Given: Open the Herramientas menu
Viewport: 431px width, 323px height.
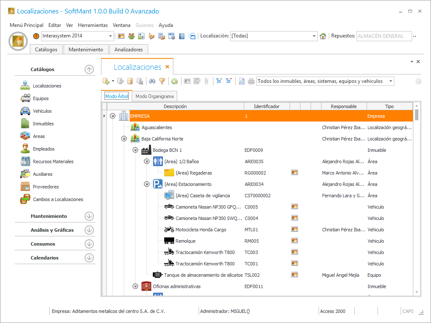Looking at the screenshot, I should (93, 25).
